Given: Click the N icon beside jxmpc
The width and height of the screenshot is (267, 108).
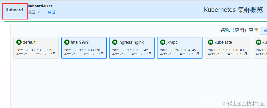Looking at the screenshot, I should (163, 42).
